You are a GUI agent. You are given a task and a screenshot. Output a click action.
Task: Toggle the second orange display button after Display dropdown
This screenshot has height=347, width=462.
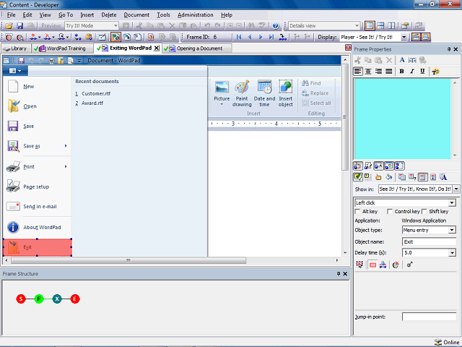[425, 37]
